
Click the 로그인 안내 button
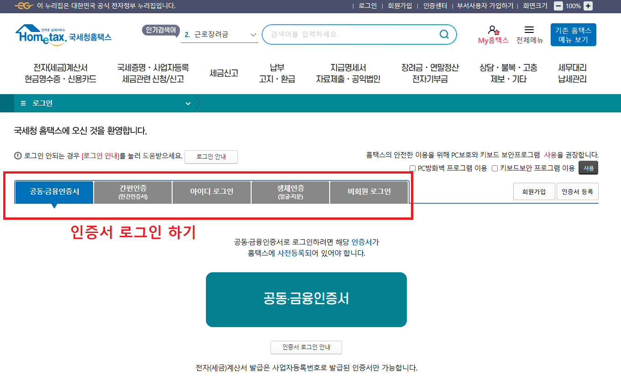pyautogui.click(x=211, y=157)
